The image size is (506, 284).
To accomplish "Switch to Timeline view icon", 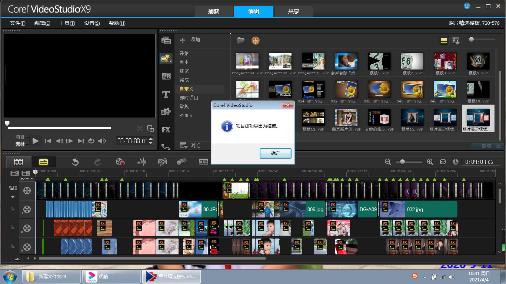I will (43, 162).
